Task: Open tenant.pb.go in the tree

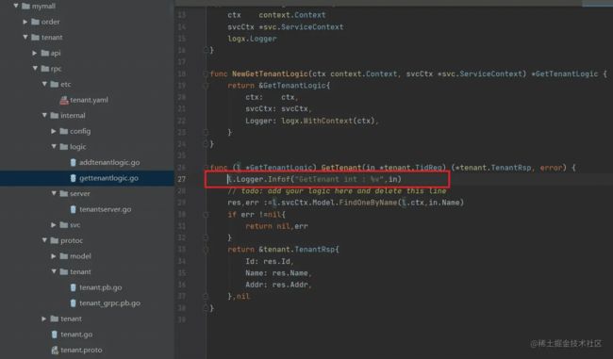Action: [x=101, y=287]
